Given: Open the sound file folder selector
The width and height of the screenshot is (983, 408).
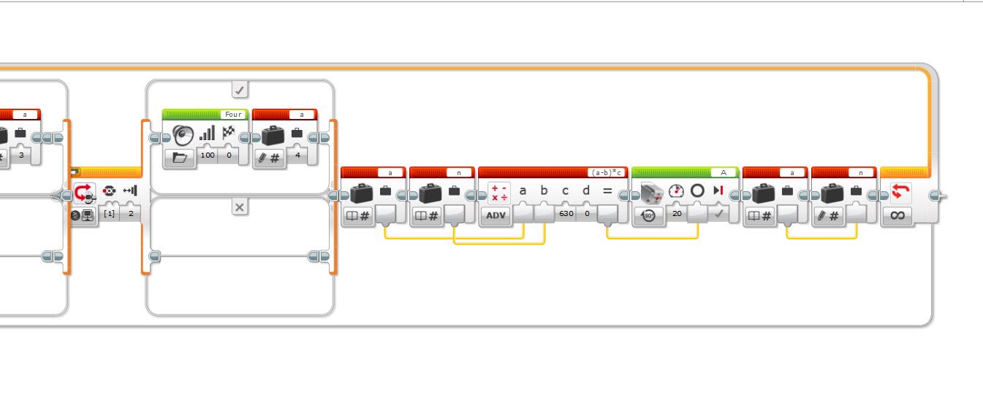Looking at the screenshot, I should point(180,157).
